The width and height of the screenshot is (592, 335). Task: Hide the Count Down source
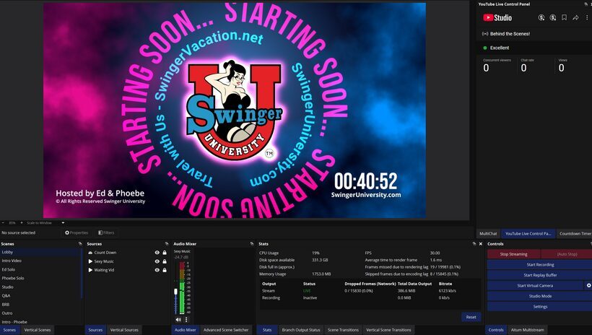tap(157, 252)
